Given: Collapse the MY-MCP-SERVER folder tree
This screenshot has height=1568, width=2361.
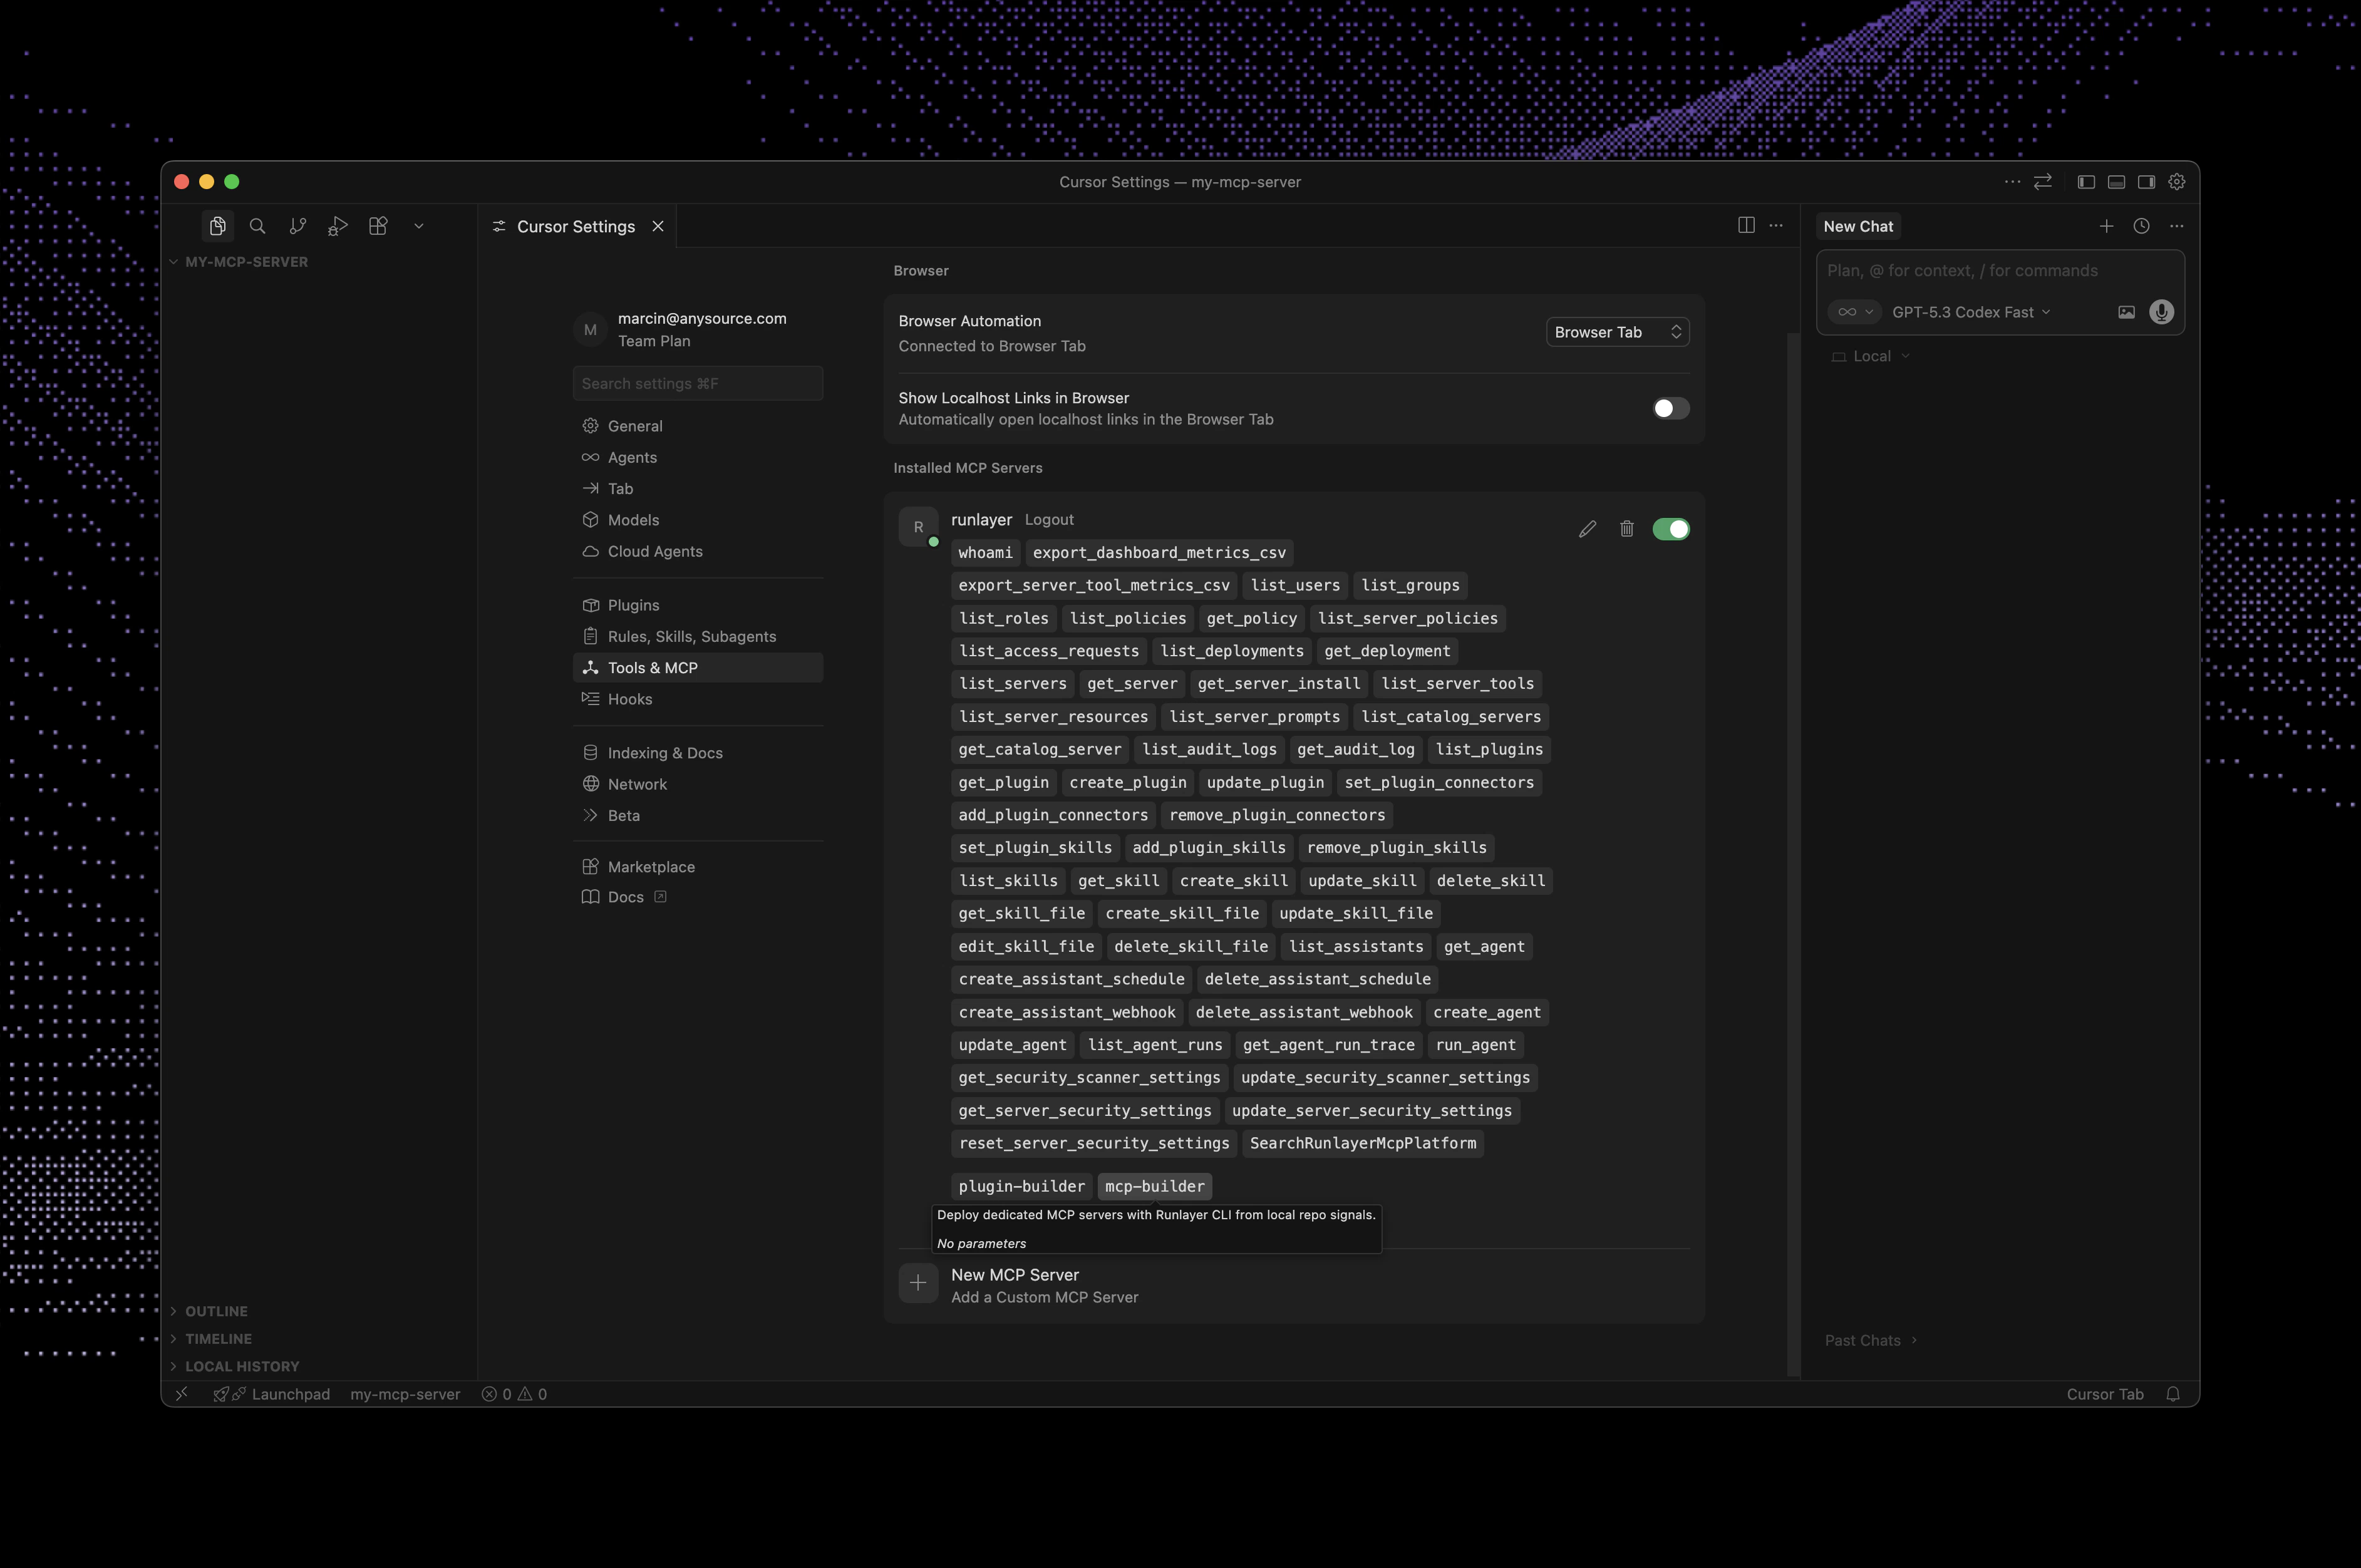Looking at the screenshot, I should 318,262.
